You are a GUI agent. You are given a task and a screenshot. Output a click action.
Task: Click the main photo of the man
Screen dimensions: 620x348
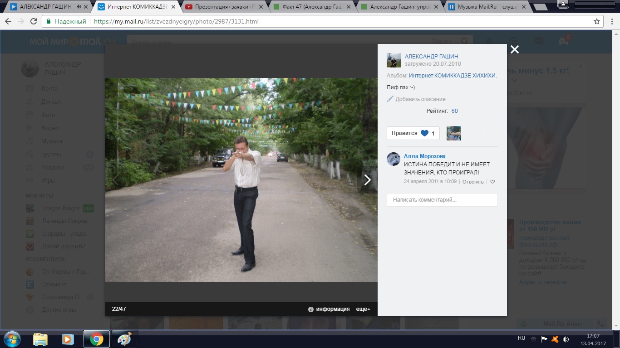(x=241, y=180)
